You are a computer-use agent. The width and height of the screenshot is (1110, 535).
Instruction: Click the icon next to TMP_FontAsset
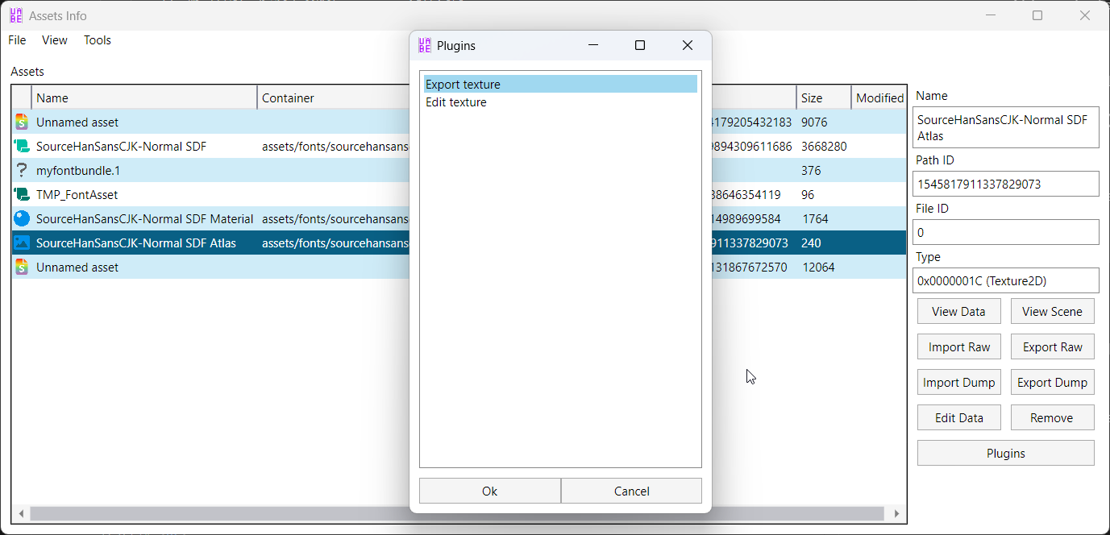coord(22,195)
